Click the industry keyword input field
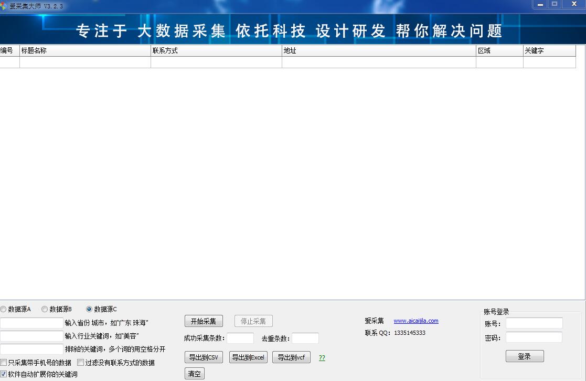Screen dimensions: 586x381 [31, 336]
